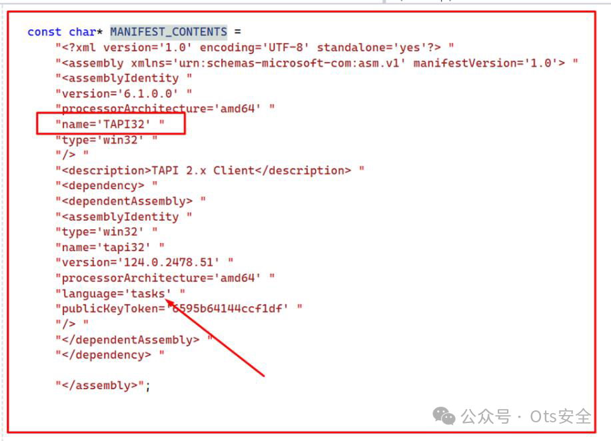The image size is (611, 441).
Task: Click the publicKeyToken line
Action: (179, 308)
